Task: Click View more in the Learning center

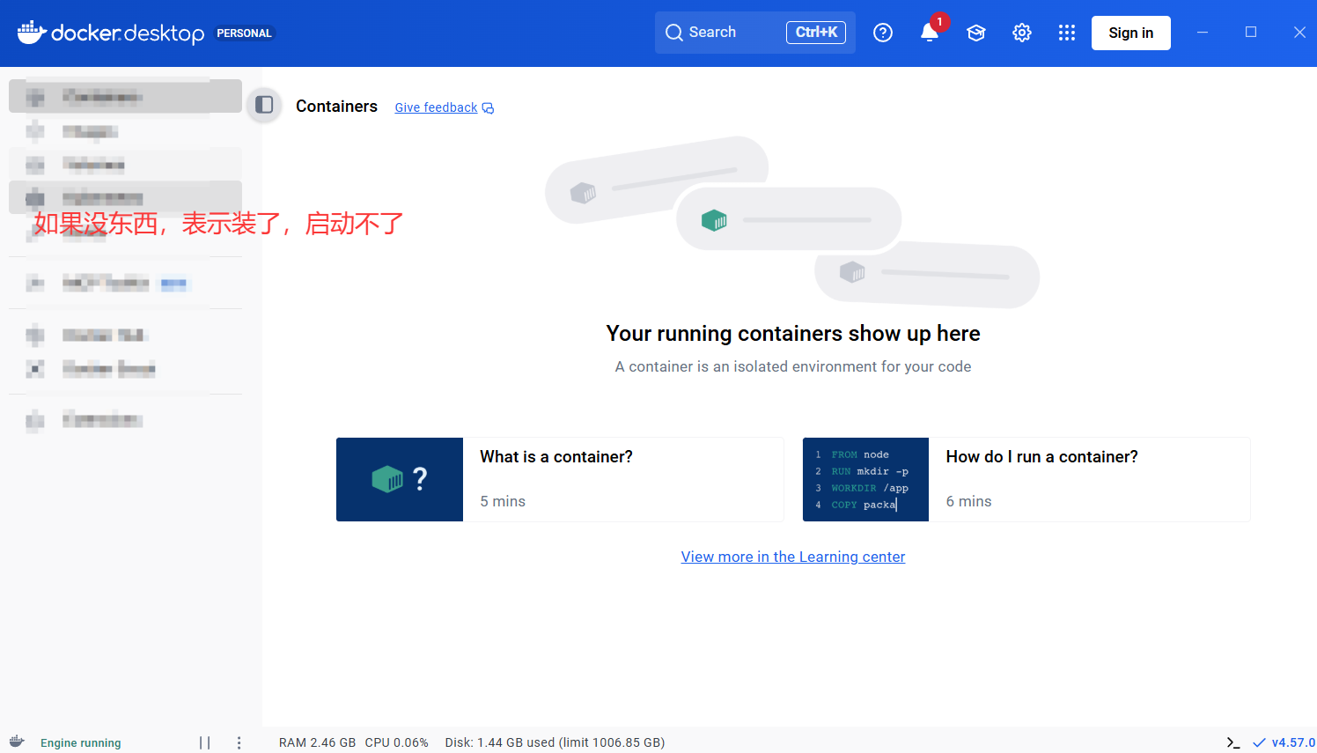Action: click(x=793, y=557)
